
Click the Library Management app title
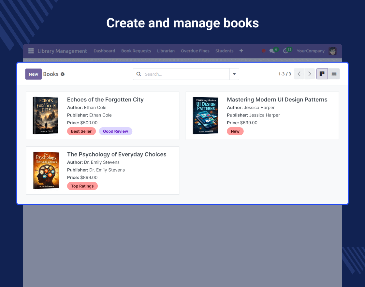click(x=62, y=51)
